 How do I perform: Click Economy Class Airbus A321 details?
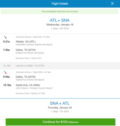(29, 58)
